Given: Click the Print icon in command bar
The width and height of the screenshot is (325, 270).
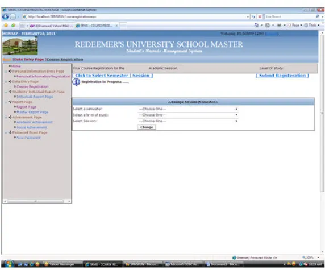Looking at the screenshot, I should pos(279,25).
